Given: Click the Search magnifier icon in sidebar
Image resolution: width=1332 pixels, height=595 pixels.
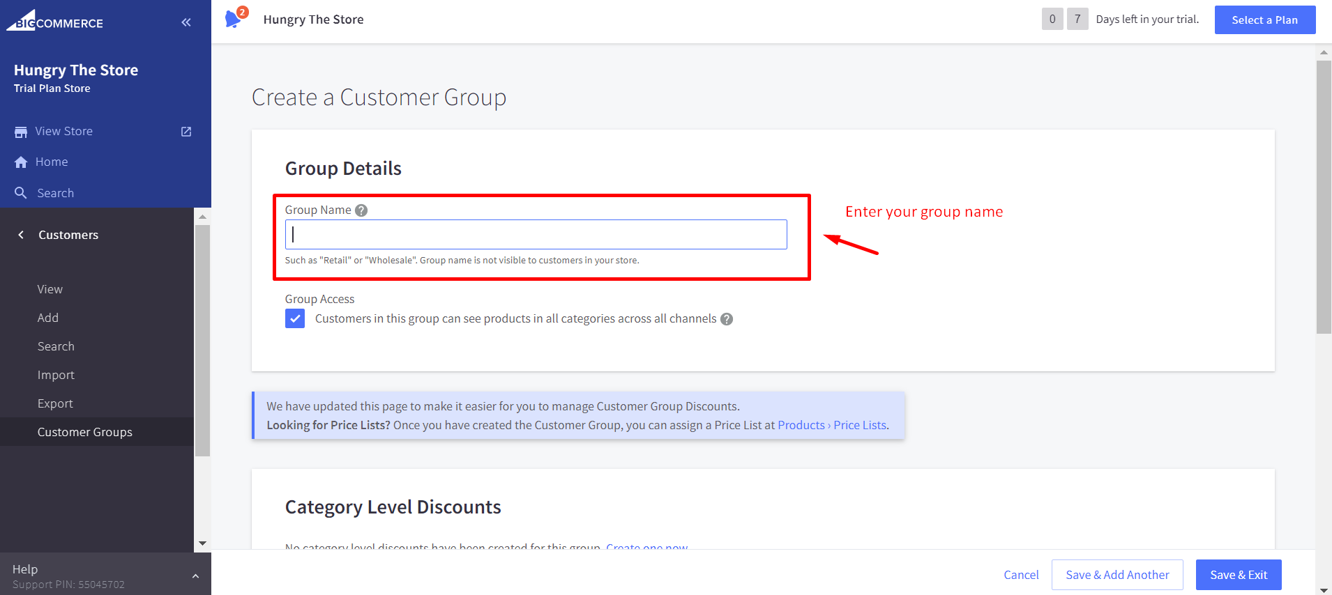Looking at the screenshot, I should pyautogui.click(x=21, y=193).
